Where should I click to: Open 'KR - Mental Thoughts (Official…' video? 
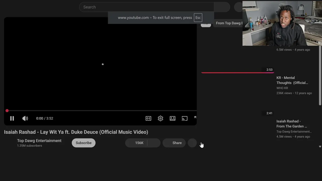(x=292, y=80)
